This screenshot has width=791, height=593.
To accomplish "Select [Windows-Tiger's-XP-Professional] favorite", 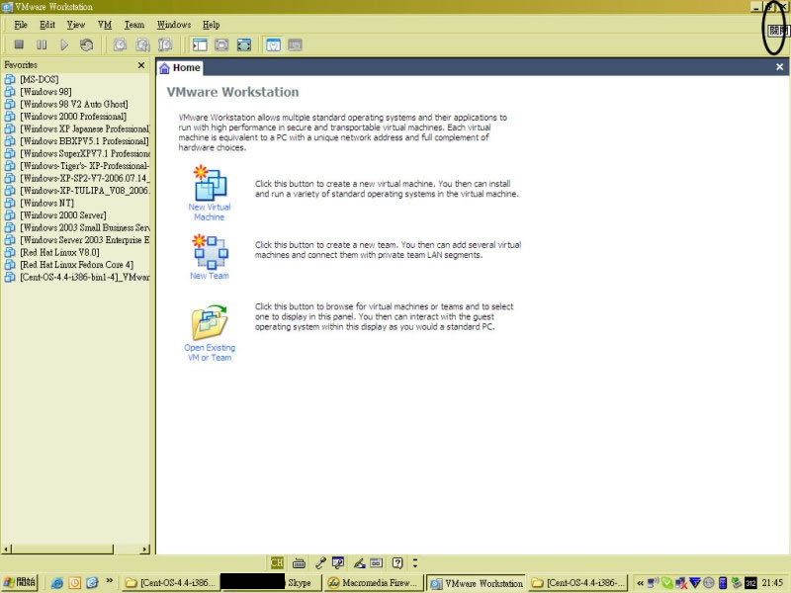I will tap(85, 166).
